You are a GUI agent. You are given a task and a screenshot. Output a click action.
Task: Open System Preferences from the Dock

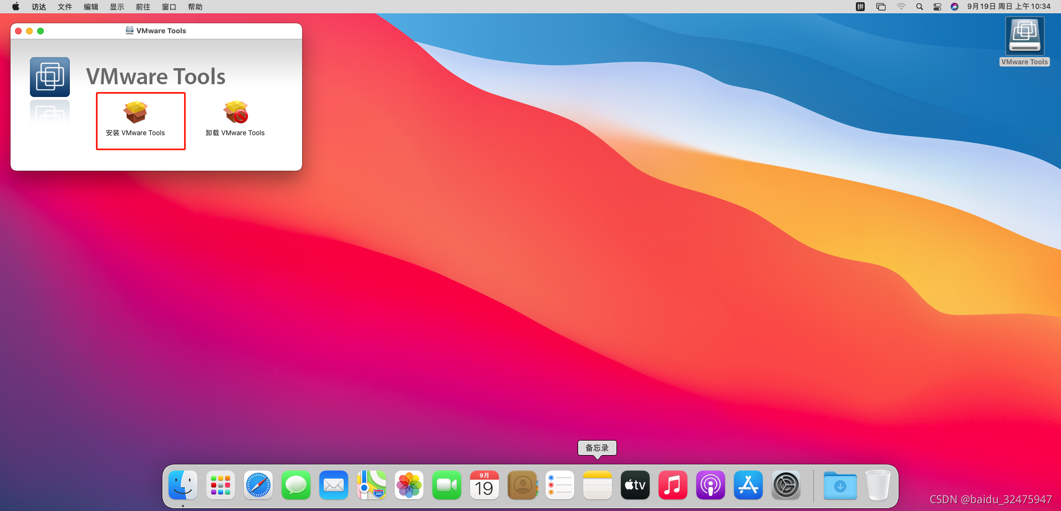(785, 486)
